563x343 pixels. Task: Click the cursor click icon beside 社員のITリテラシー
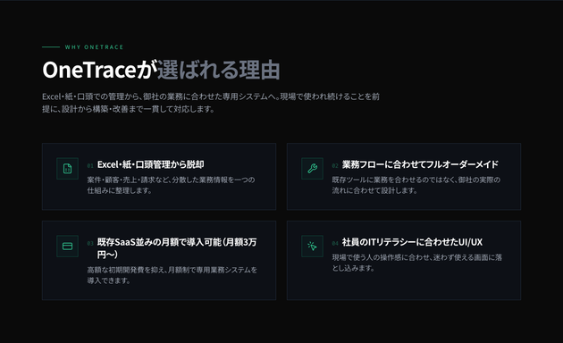click(313, 247)
